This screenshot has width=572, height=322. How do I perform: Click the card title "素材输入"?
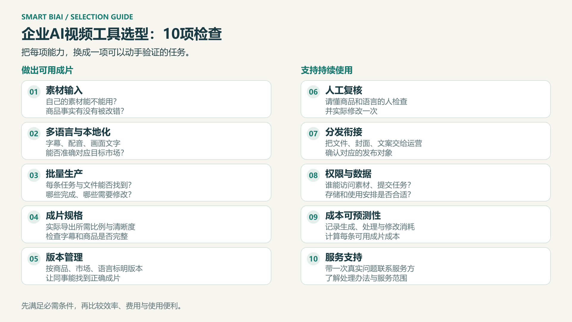pyautogui.click(x=64, y=90)
